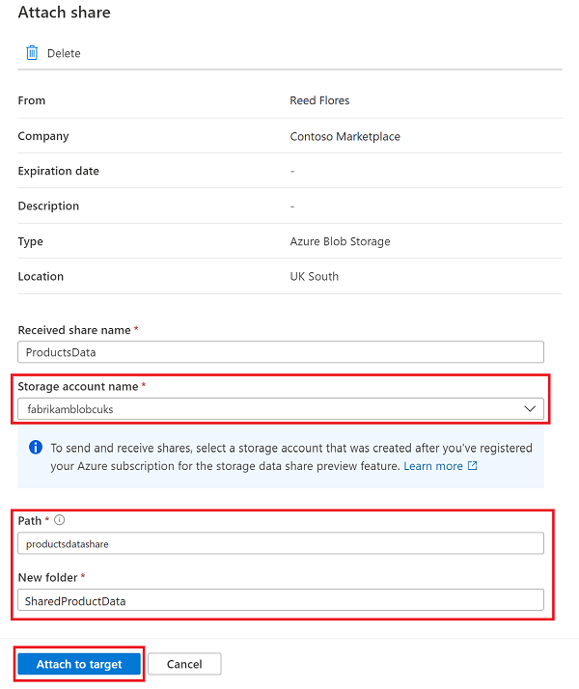
Task: Click the blue info circle icon
Action: click(x=36, y=448)
